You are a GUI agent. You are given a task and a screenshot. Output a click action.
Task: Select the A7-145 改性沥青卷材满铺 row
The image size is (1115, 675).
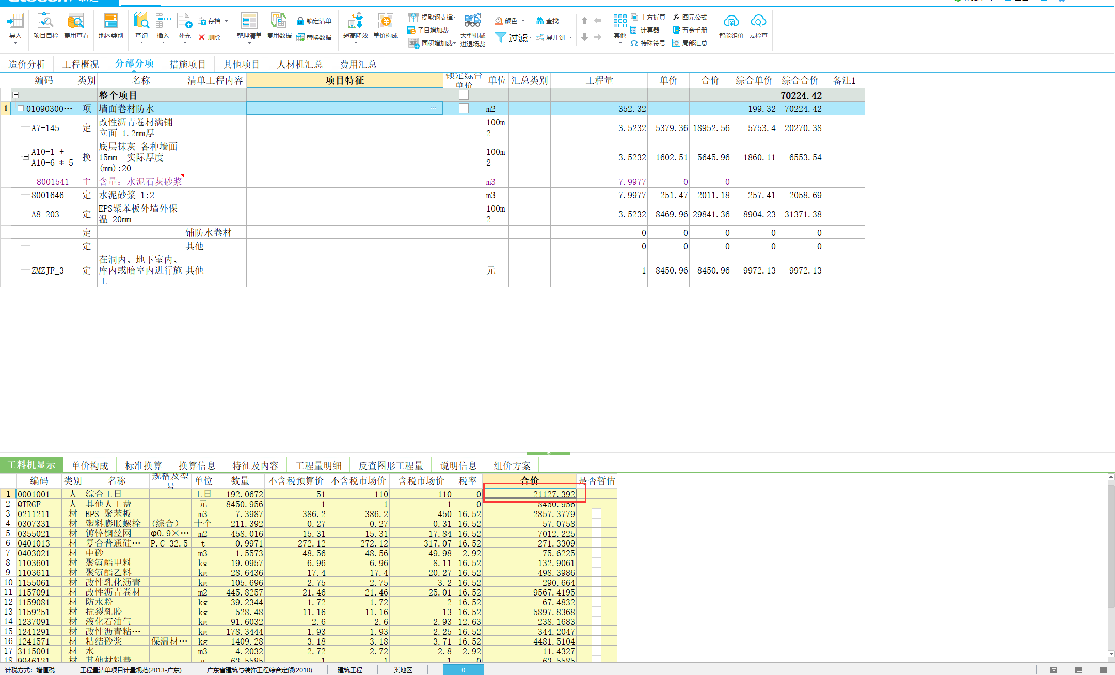tap(433, 127)
